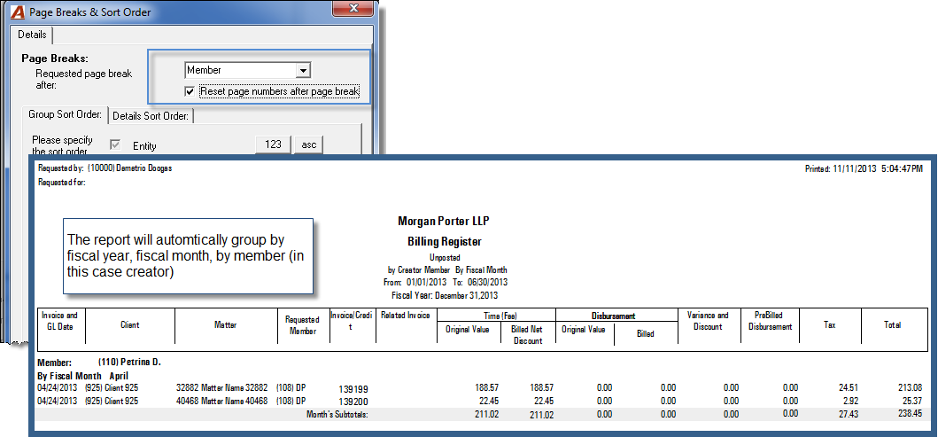Viewport: 938px width, 437px height.
Task: Click the By Fiscal Month April heading
Action: 82,376
